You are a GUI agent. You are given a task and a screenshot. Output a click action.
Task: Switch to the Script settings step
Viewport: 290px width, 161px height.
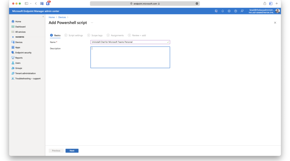pyautogui.click(x=73, y=35)
